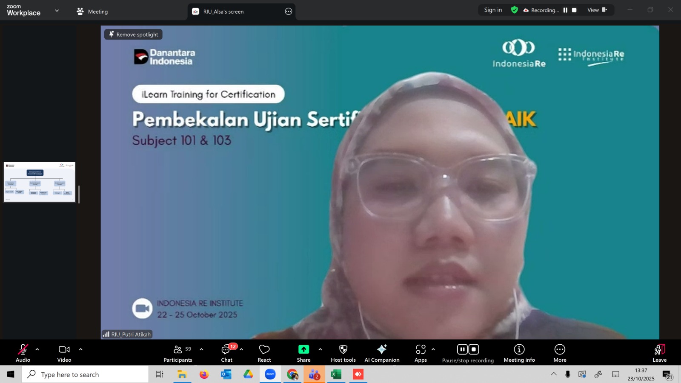Image resolution: width=681 pixels, height=383 pixels.
Task: Open the Chat panel
Action: pyautogui.click(x=226, y=353)
